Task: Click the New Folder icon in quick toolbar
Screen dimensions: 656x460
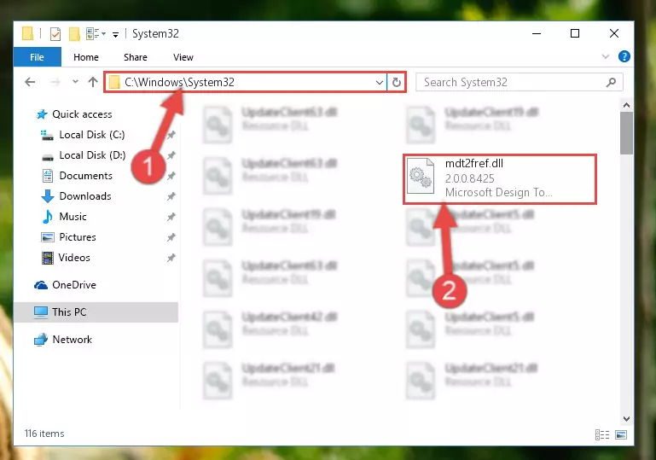Action: click(x=74, y=33)
